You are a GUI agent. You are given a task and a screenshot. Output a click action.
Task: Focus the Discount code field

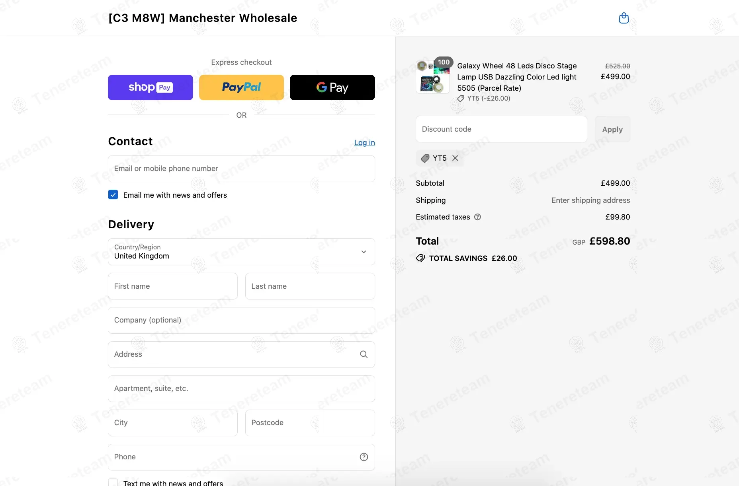[x=501, y=129]
